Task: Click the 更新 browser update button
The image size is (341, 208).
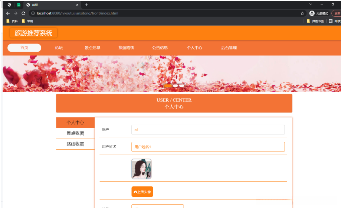Action: [337, 13]
